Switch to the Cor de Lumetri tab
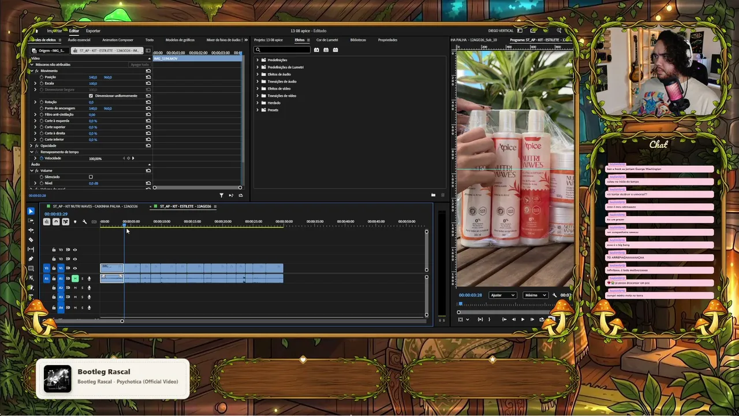The width and height of the screenshot is (739, 416). pyautogui.click(x=327, y=40)
